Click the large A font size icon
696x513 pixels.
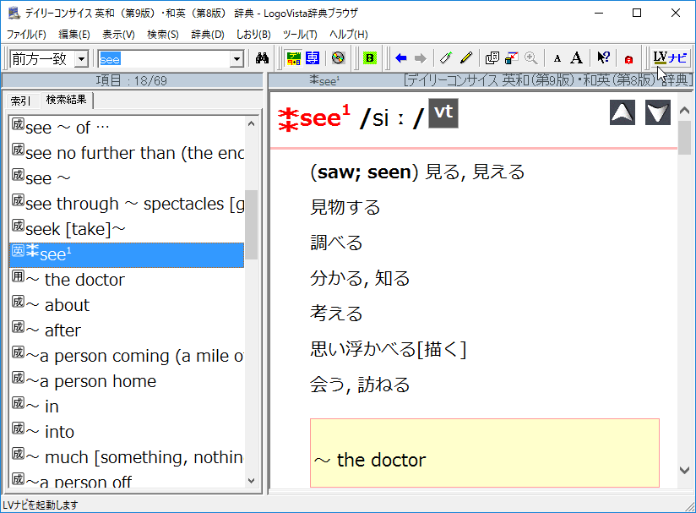pyautogui.click(x=576, y=58)
